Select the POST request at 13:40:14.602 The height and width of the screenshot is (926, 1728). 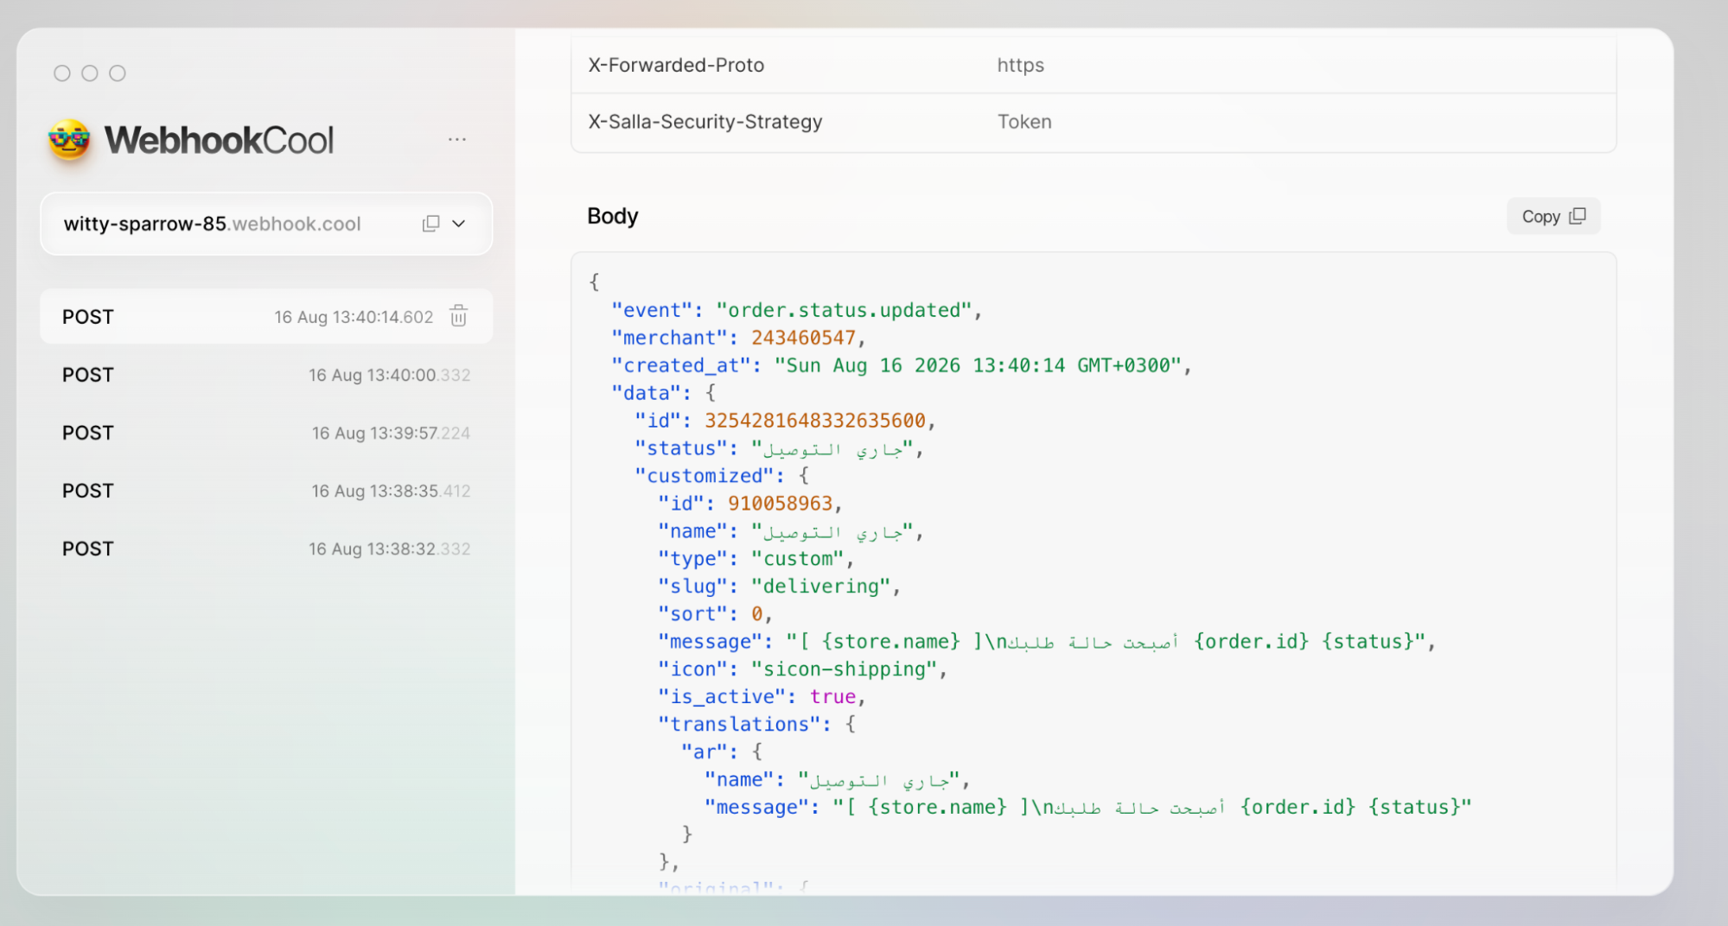point(266,316)
